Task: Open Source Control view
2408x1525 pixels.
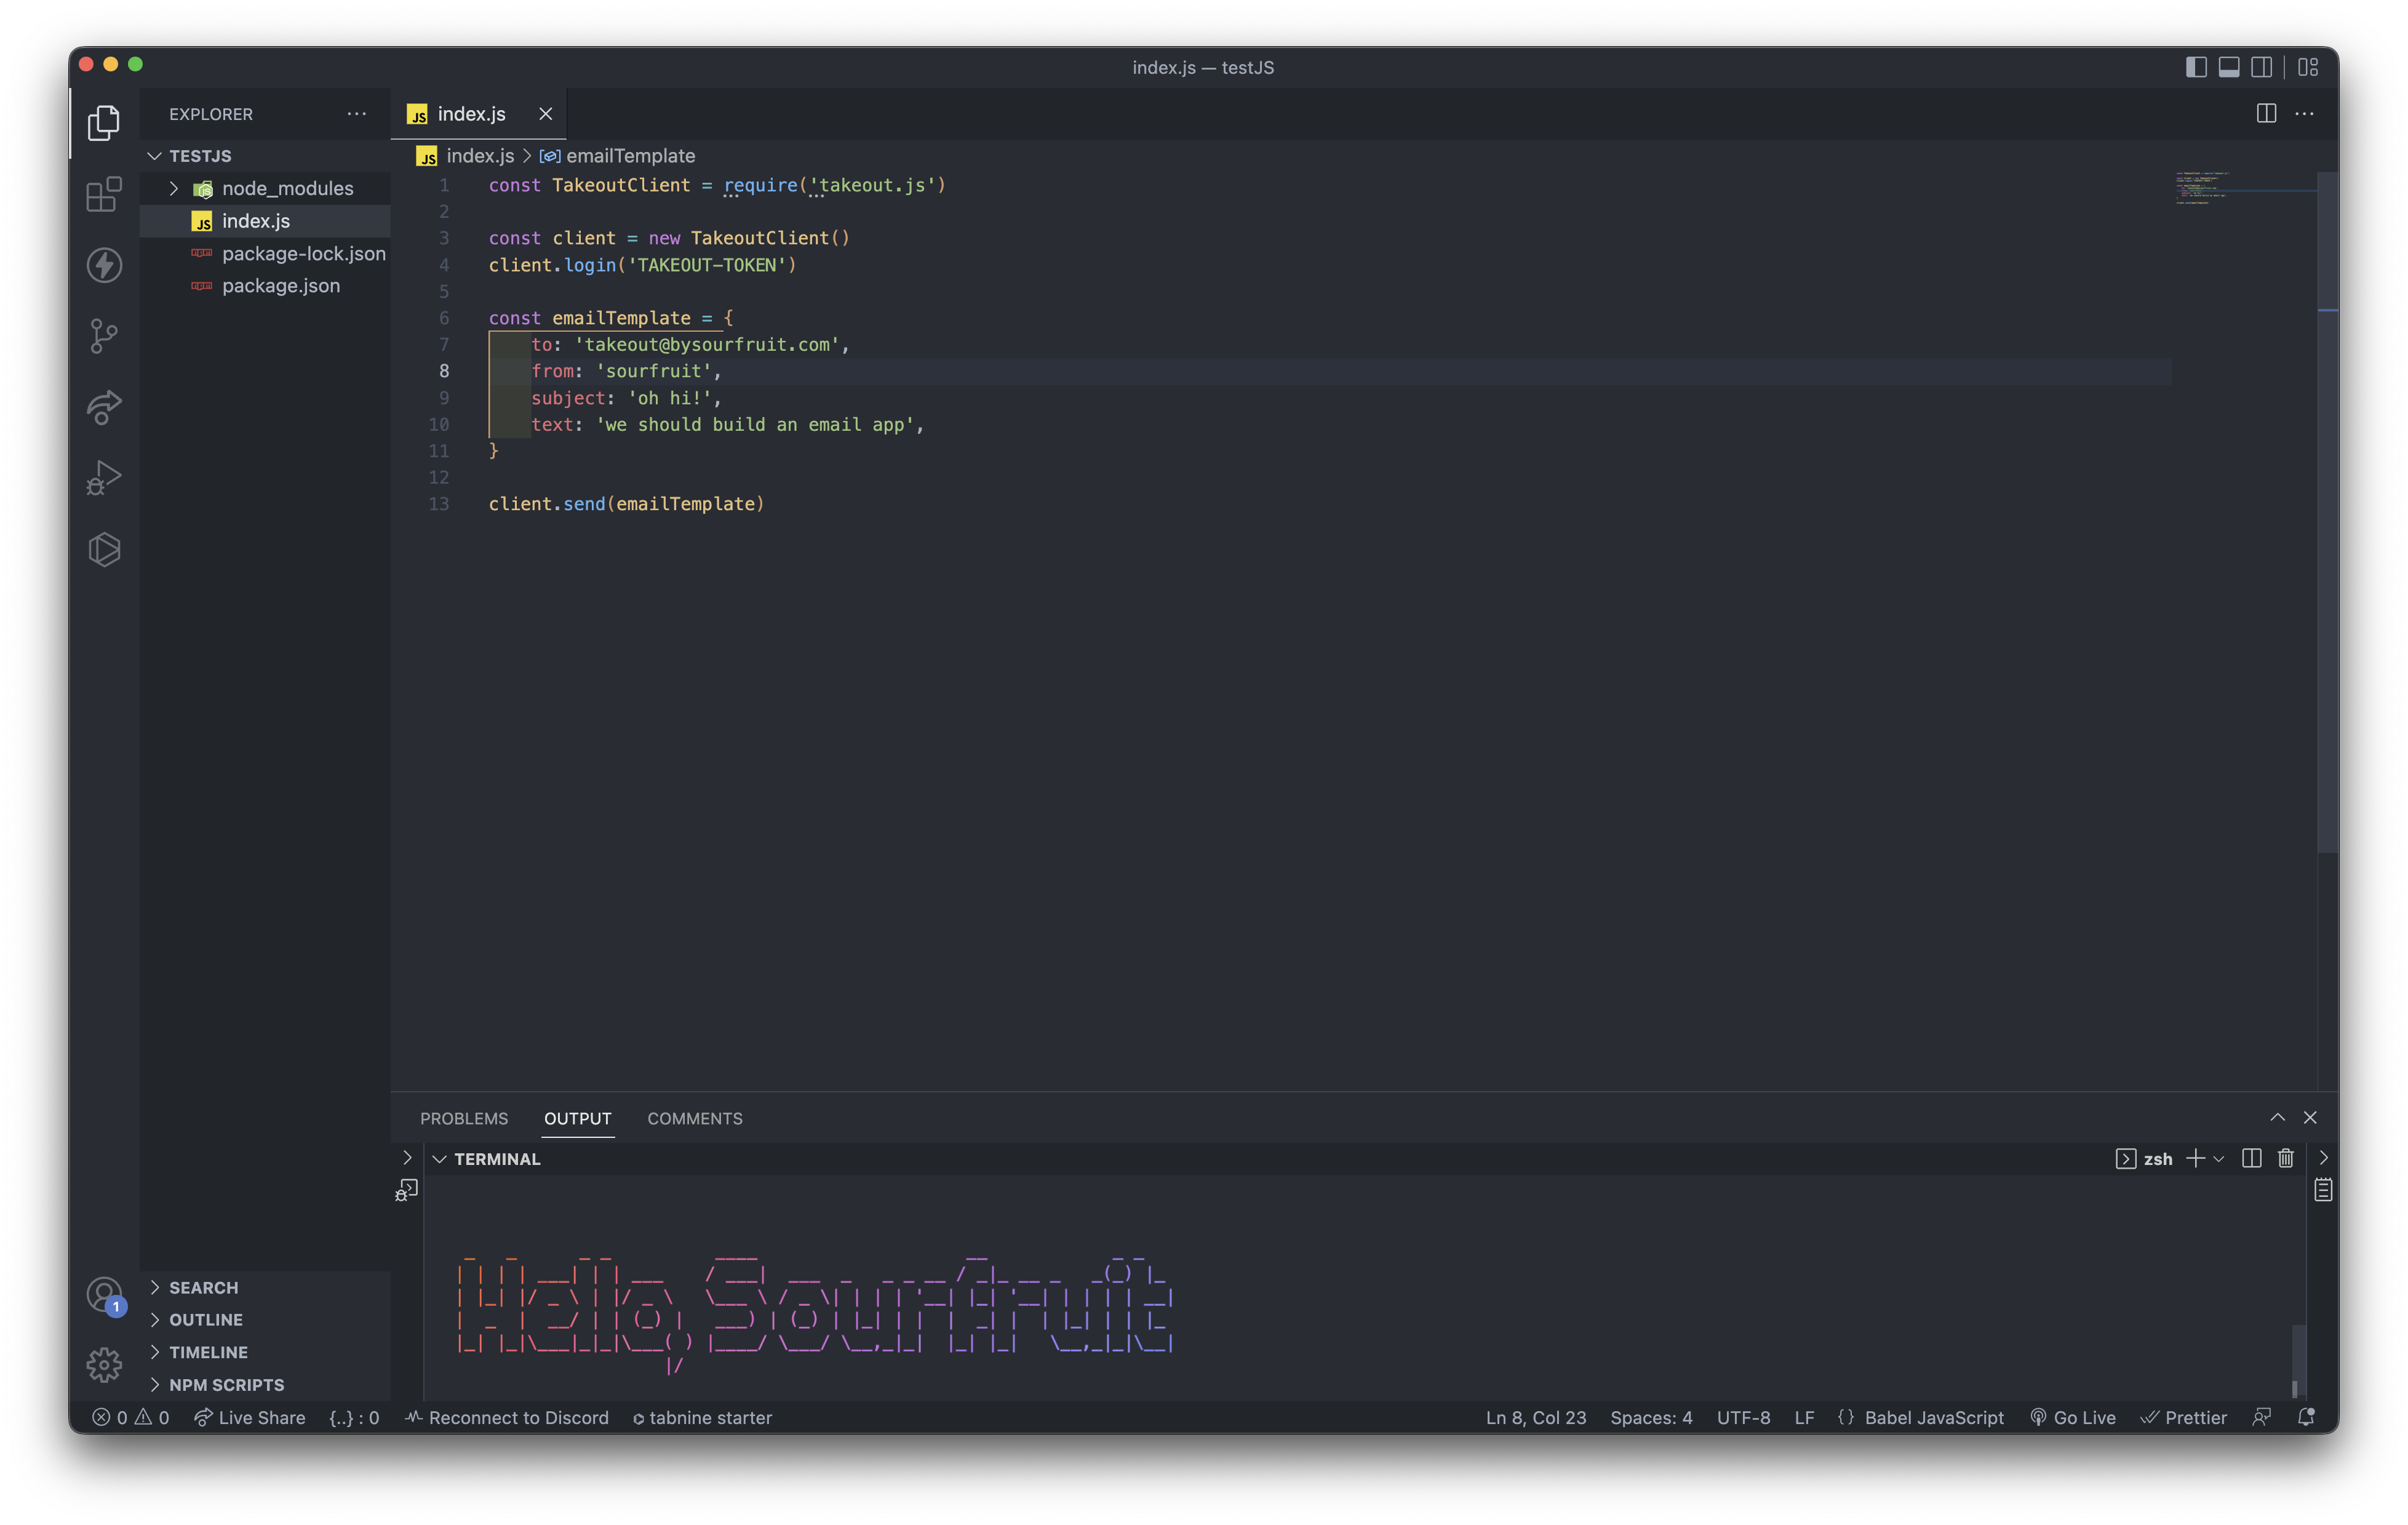Action: (104, 336)
